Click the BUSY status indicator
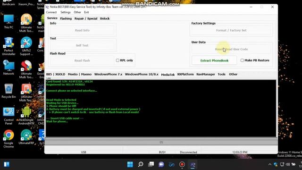Viewport: 302px width, 170px height. point(162,152)
